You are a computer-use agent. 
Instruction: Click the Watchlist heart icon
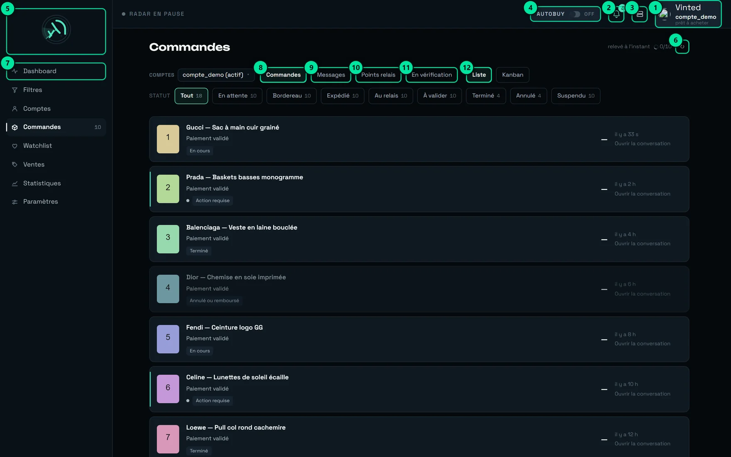coord(15,146)
